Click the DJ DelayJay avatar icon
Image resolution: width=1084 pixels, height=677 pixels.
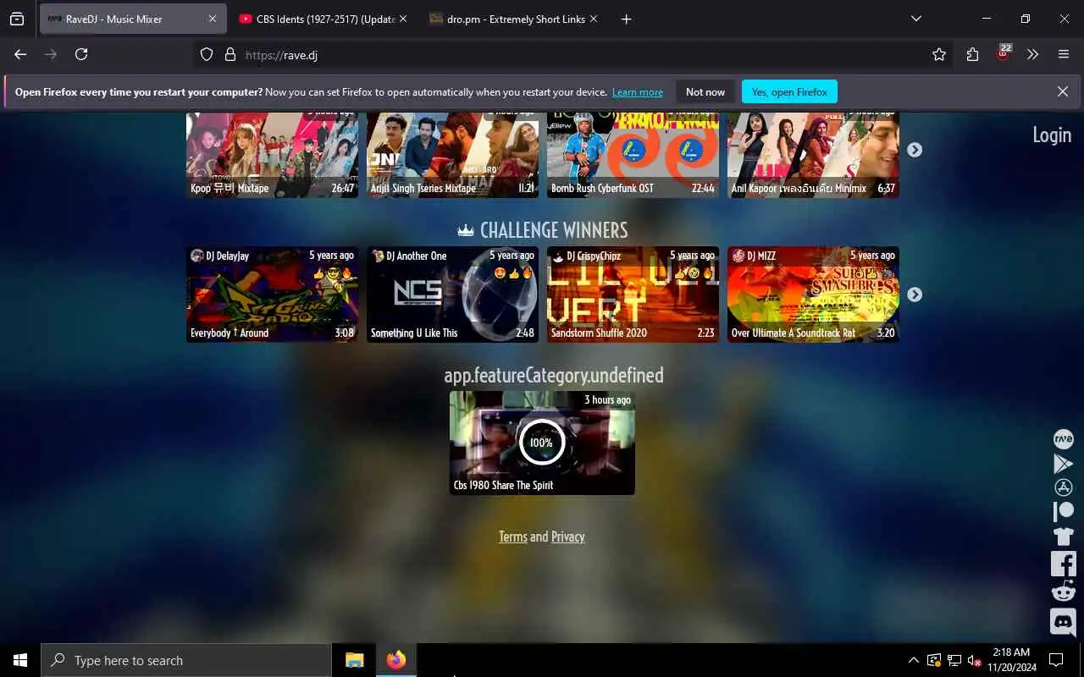pos(197,256)
